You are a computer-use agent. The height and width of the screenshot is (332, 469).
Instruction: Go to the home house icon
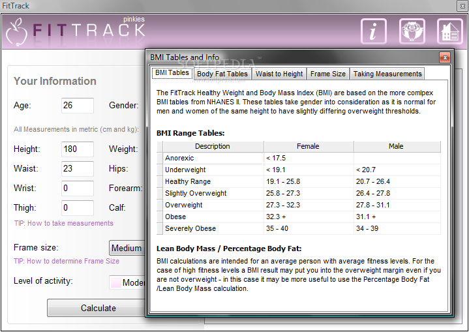450,31
